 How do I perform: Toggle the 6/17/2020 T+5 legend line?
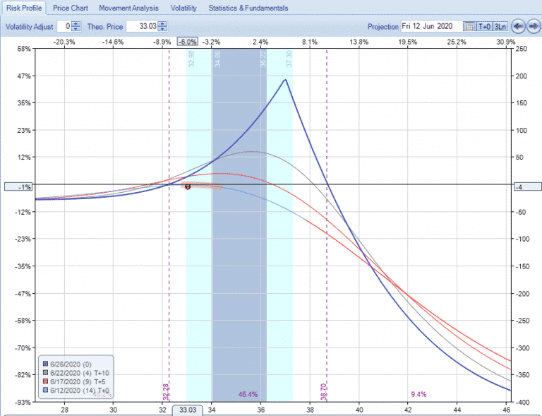click(x=46, y=381)
